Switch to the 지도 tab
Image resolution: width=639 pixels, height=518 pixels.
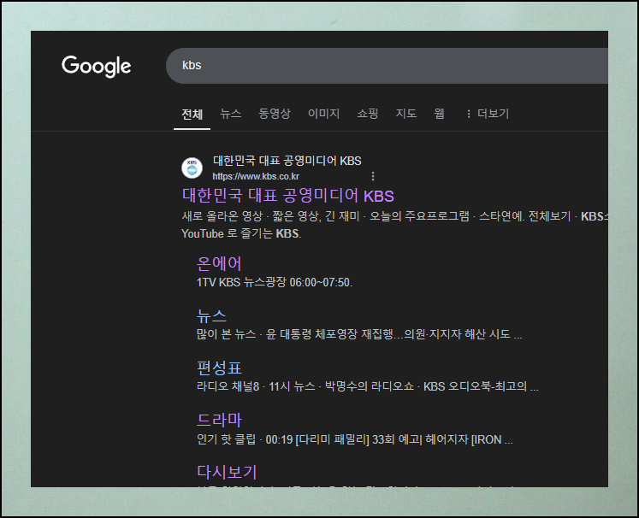click(405, 114)
